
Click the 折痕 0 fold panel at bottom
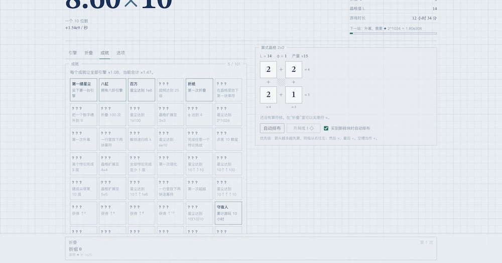251,248
